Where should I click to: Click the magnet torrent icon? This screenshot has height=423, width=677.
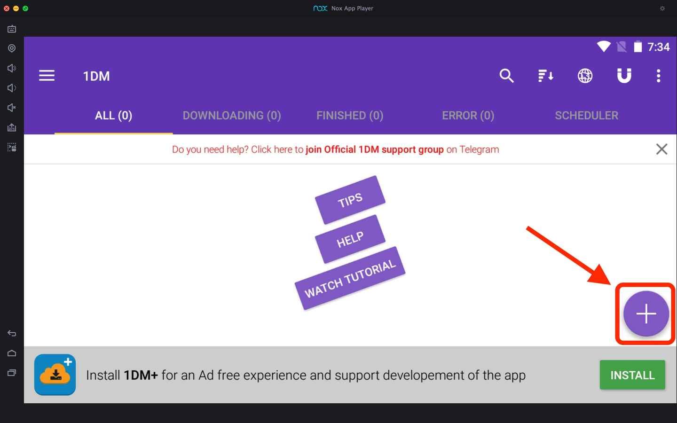tap(624, 76)
